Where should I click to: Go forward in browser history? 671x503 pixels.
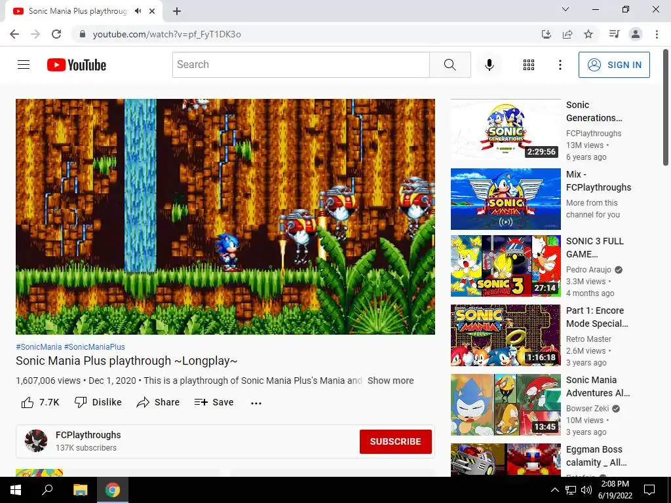[35, 34]
